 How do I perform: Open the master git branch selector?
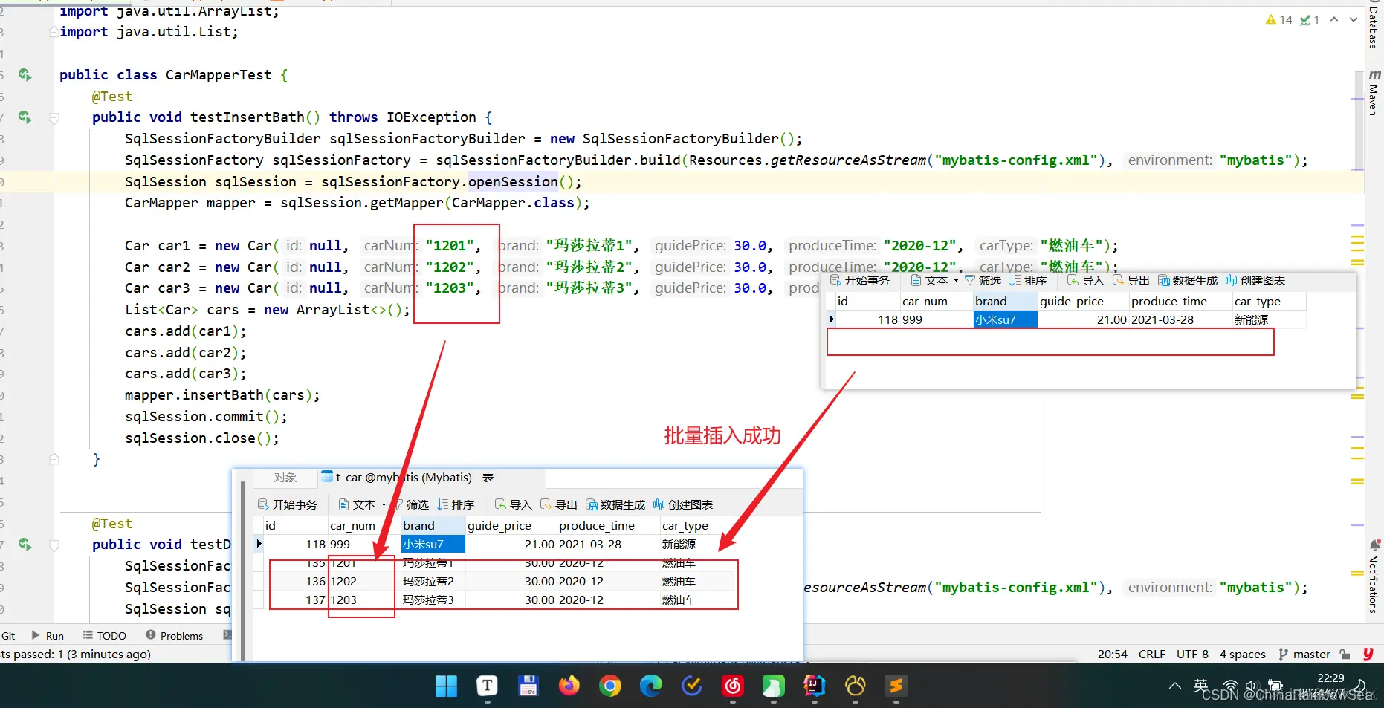tap(1304, 655)
